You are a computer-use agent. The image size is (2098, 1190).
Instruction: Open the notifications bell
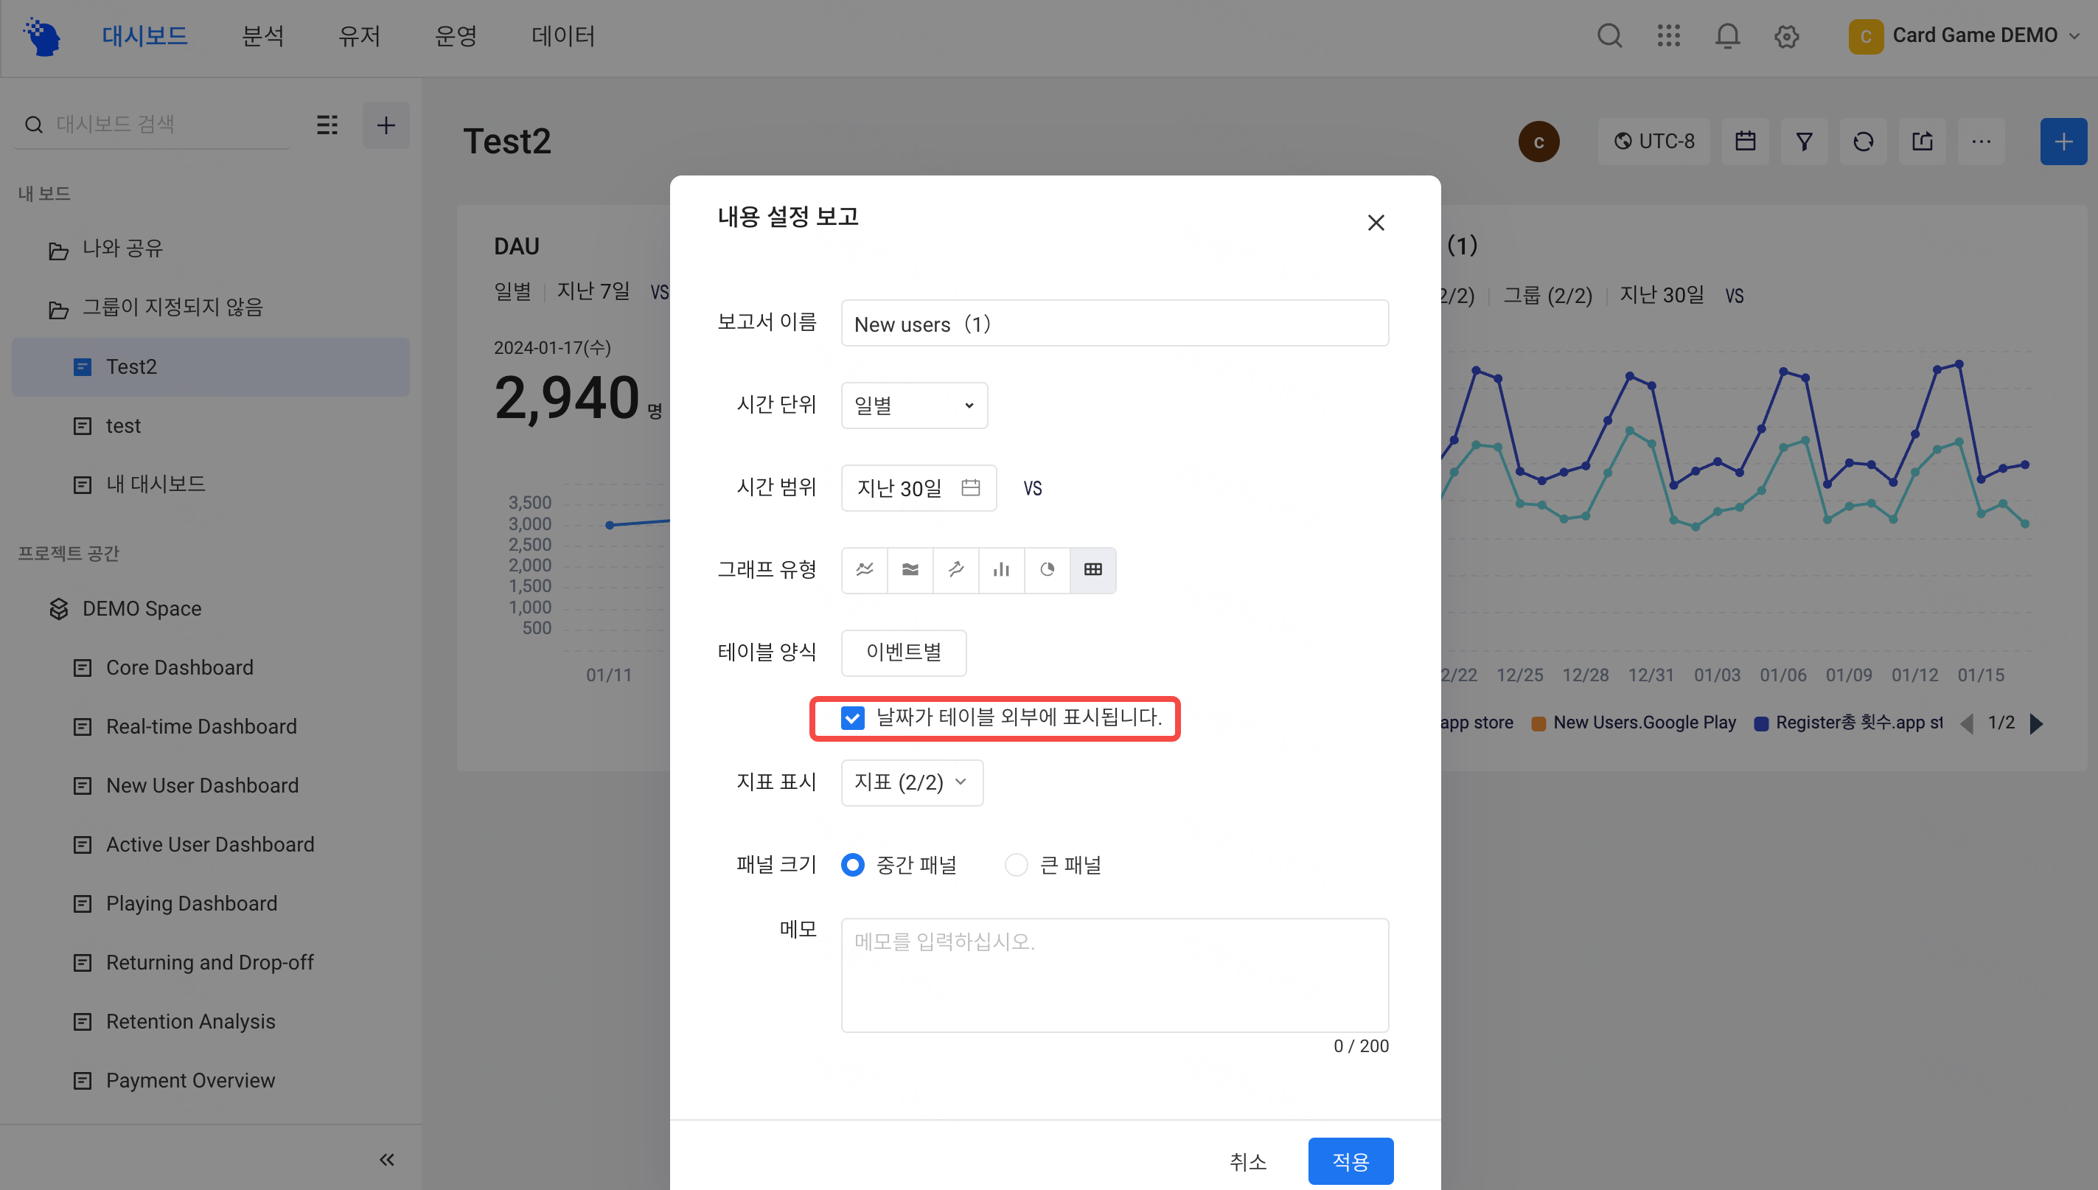pos(1727,36)
